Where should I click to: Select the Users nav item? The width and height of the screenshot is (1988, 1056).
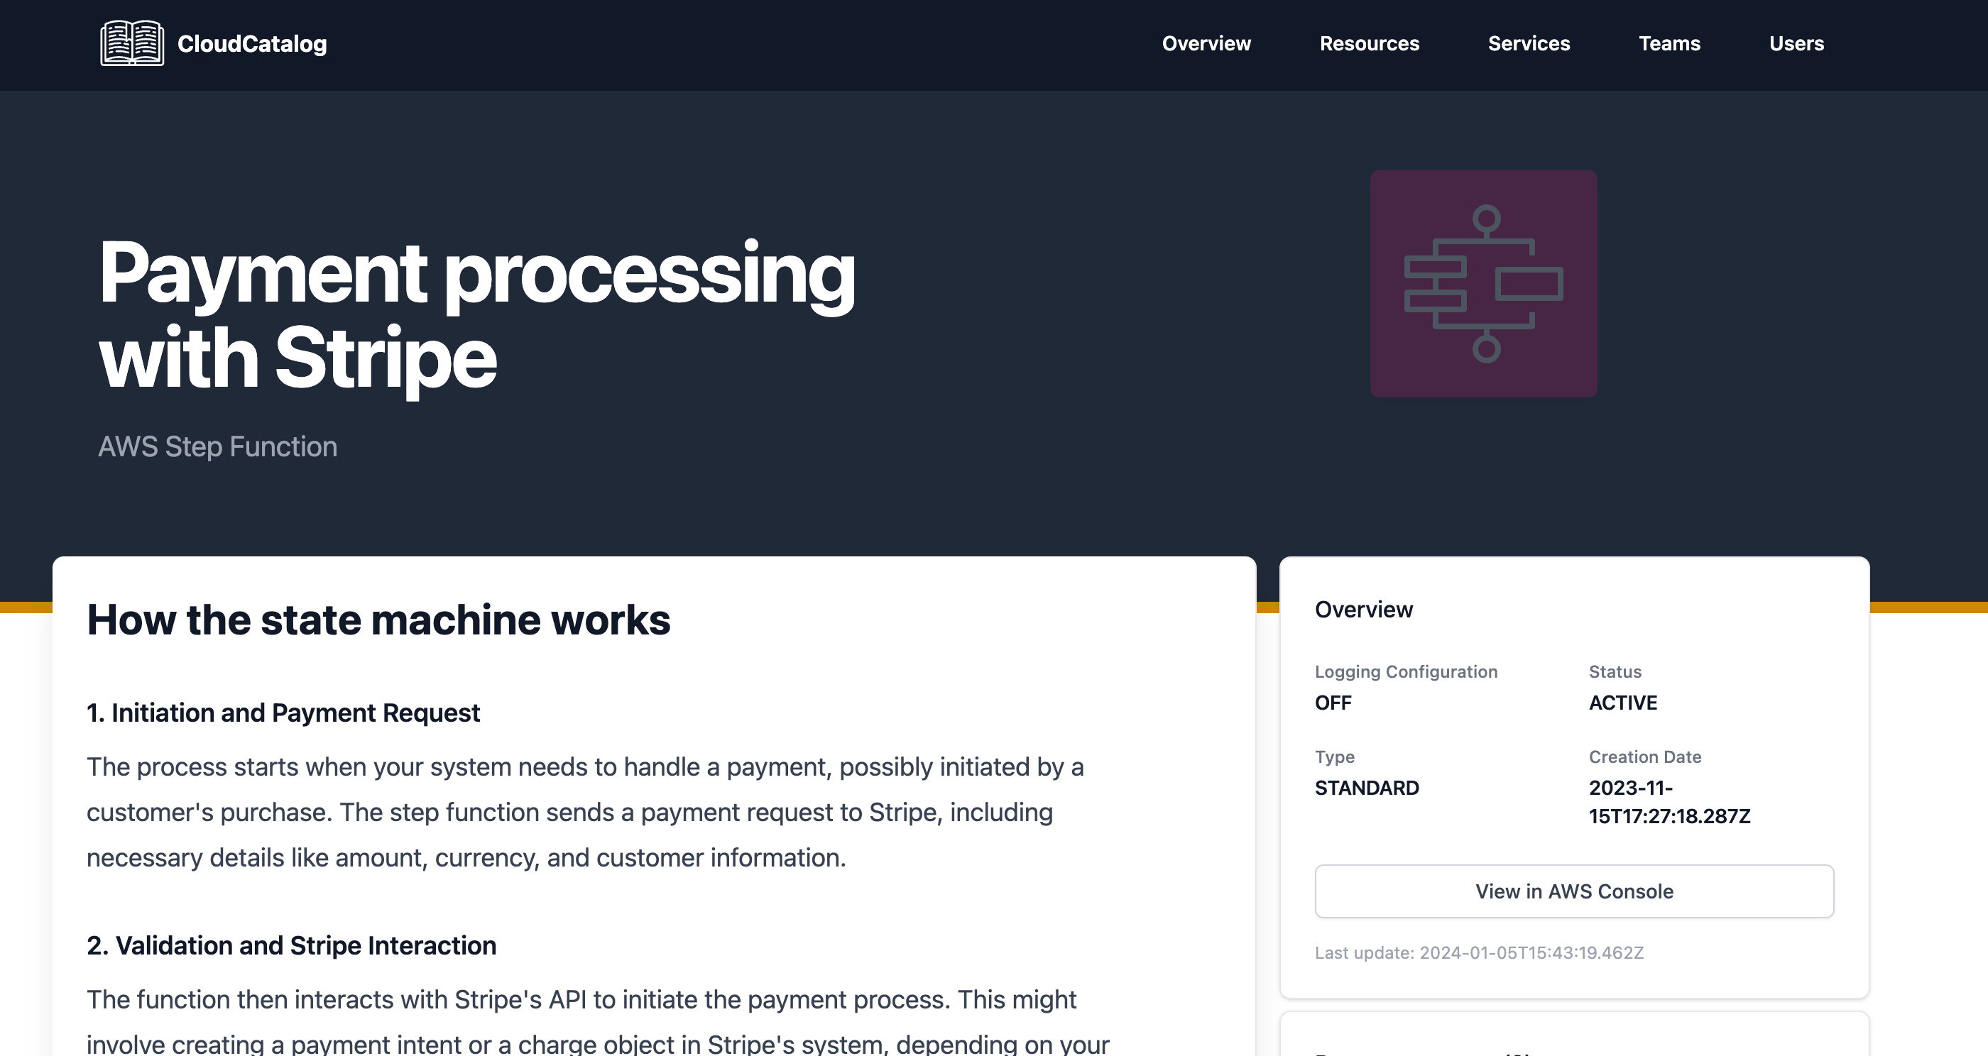[x=1796, y=43]
